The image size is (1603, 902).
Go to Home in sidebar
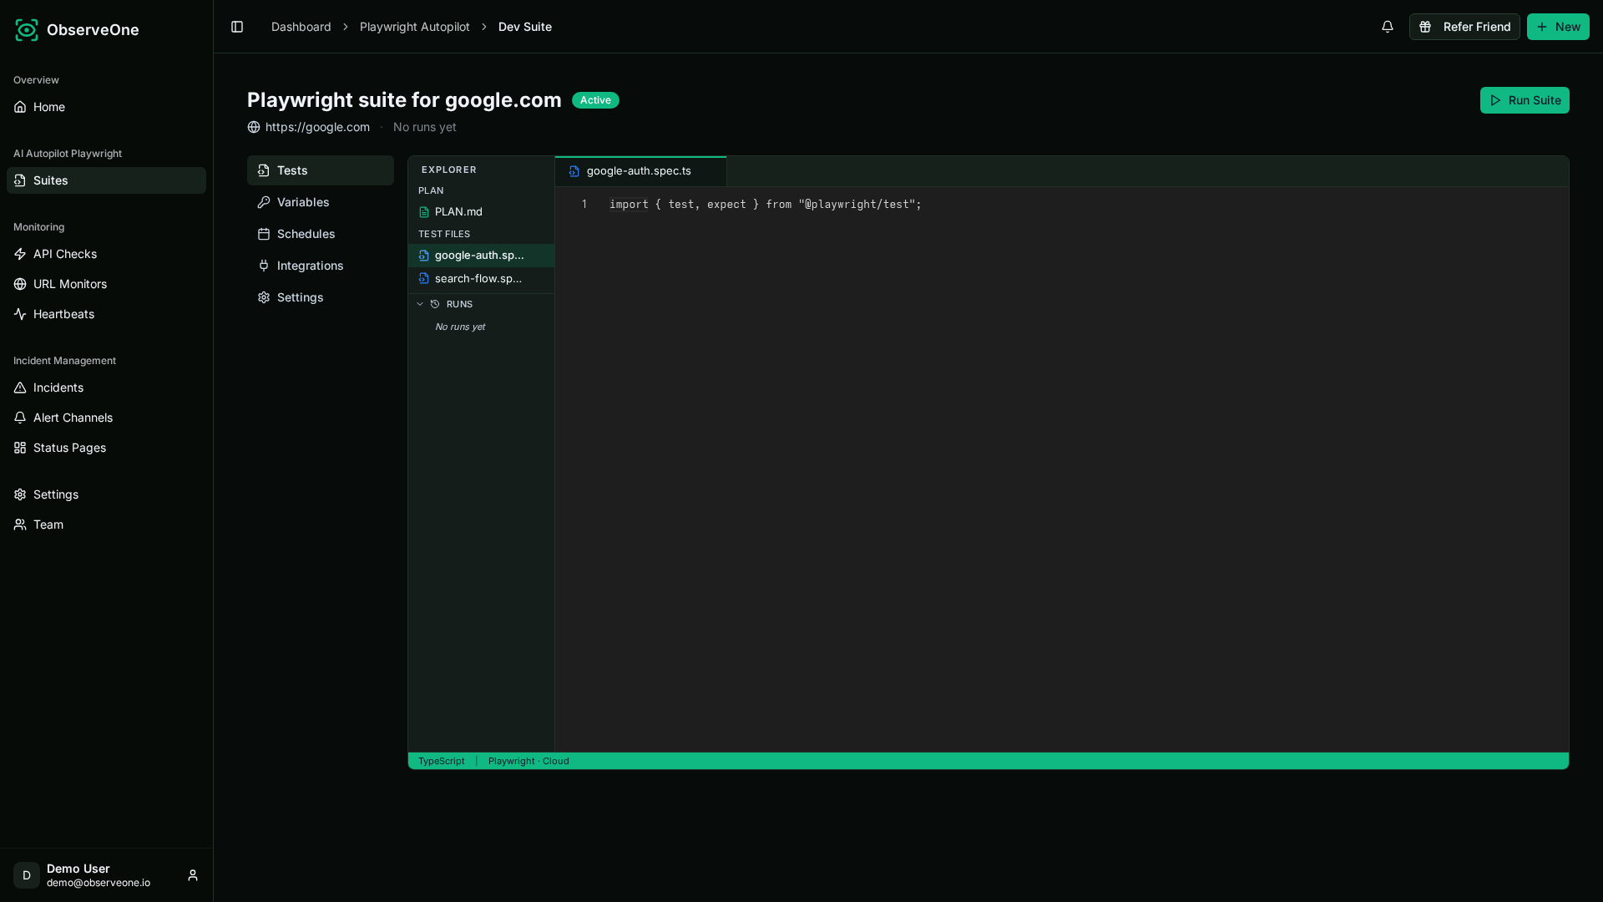click(x=106, y=107)
